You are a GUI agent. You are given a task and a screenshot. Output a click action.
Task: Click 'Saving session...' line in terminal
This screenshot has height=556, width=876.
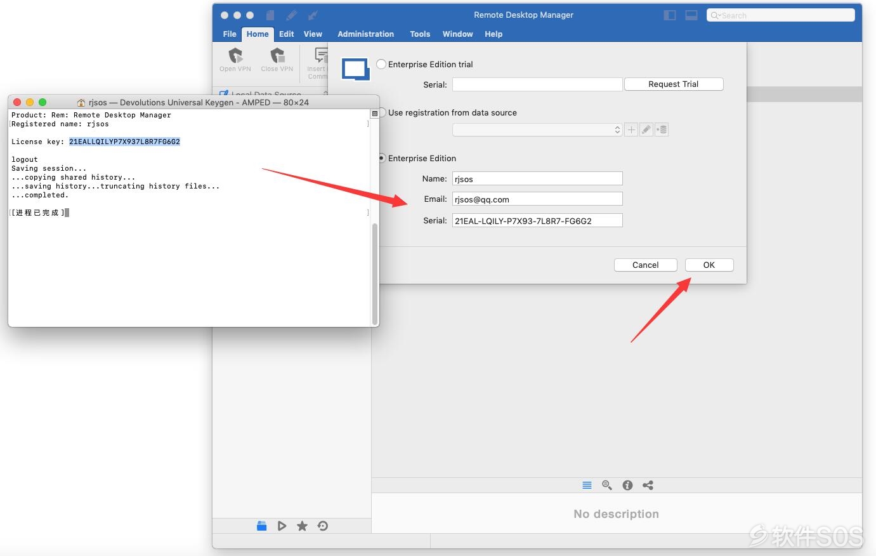click(x=49, y=168)
